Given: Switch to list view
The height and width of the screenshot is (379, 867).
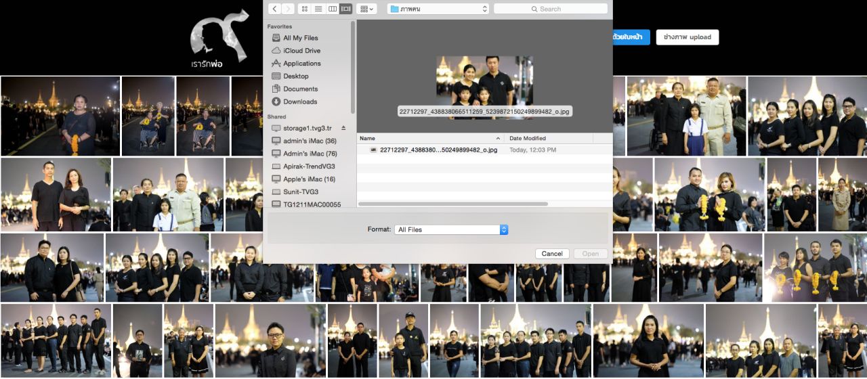Looking at the screenshot, I should point(318,9).
